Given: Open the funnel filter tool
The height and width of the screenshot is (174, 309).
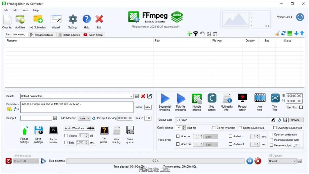Looking at the screenshot, I should tap(195, 34).
